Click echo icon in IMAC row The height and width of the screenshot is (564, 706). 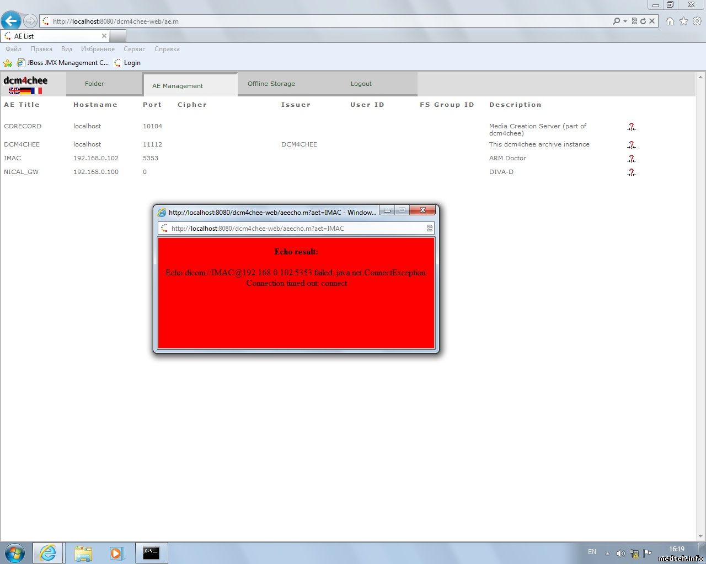pos(632,159)
